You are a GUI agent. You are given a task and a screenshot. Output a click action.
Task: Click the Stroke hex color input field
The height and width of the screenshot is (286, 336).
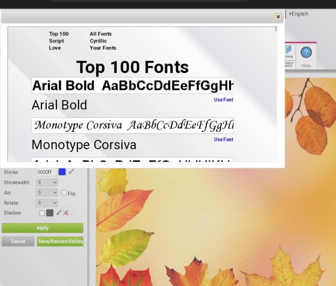(46, 172)
